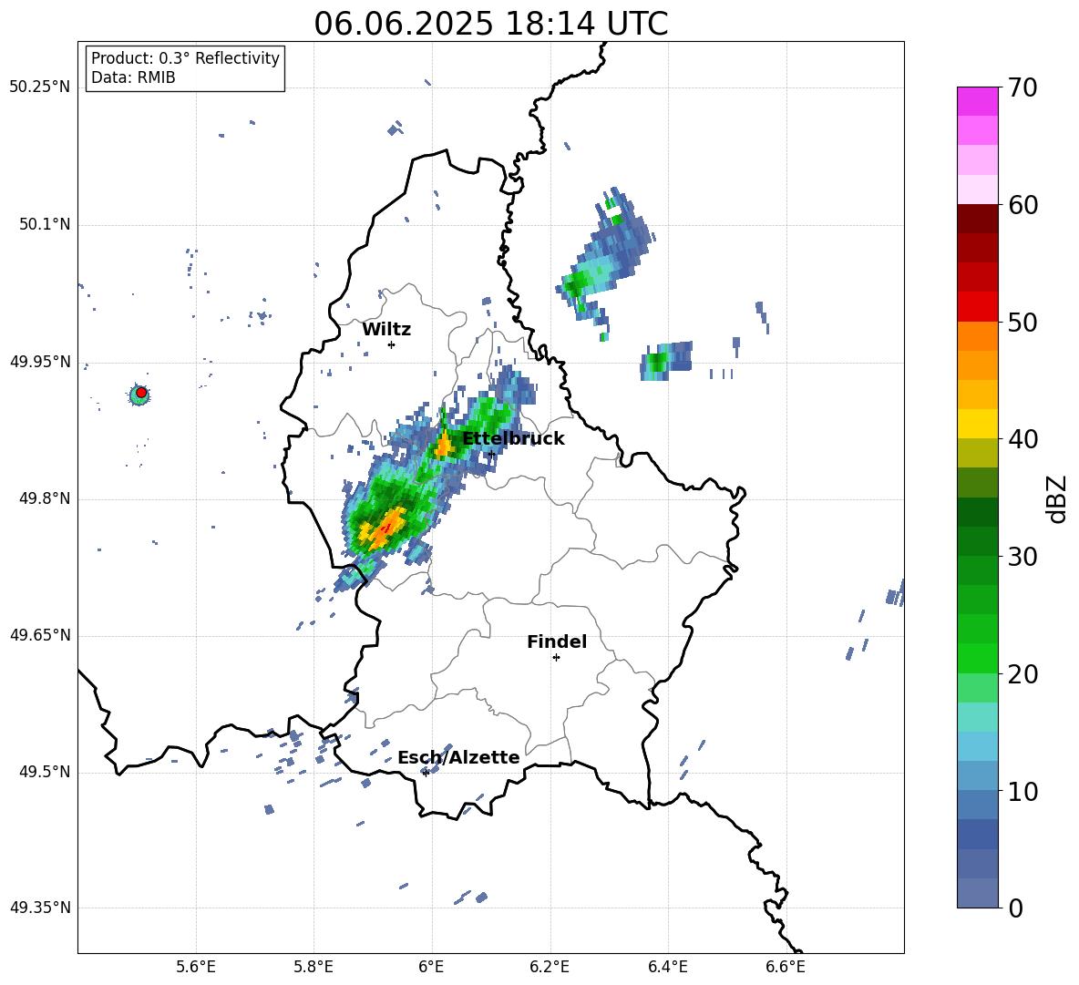
Task: Click the Findel station label
Action: point(557,641)
